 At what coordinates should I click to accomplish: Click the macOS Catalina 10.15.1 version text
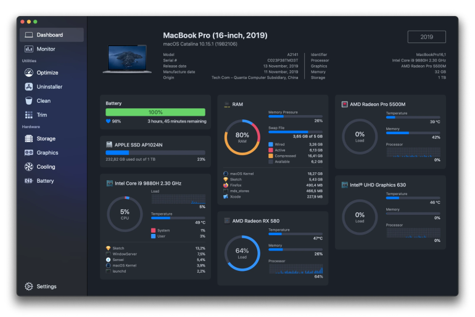click(200, 44)
